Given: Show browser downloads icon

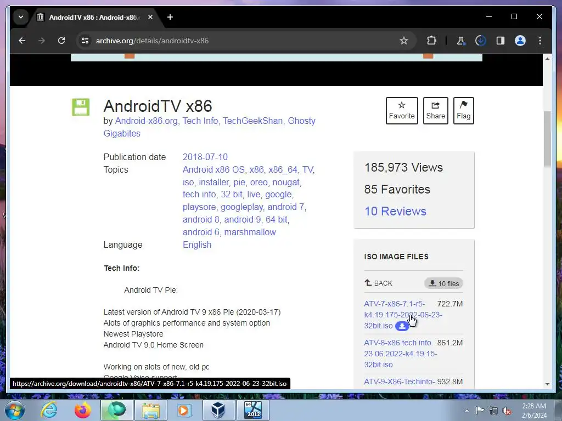Looking at the screenshot, I should tap(481, 41).
